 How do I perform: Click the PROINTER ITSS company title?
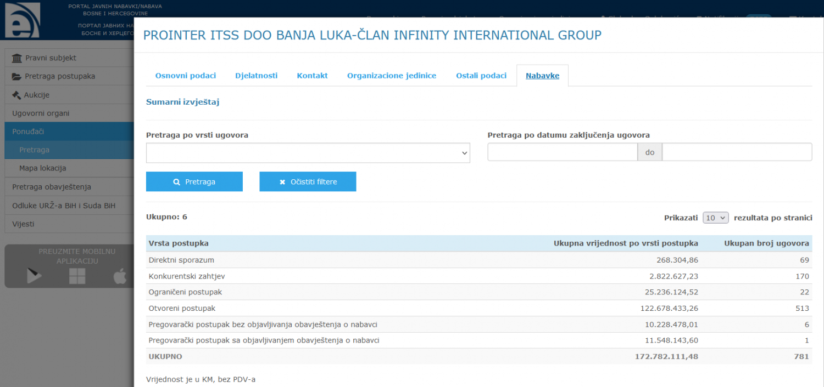tap(372, 36)
